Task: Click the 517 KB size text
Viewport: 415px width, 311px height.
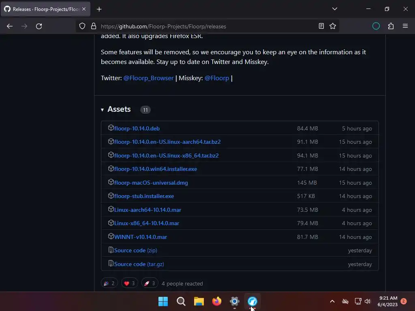Action: (x=306, y=196)
